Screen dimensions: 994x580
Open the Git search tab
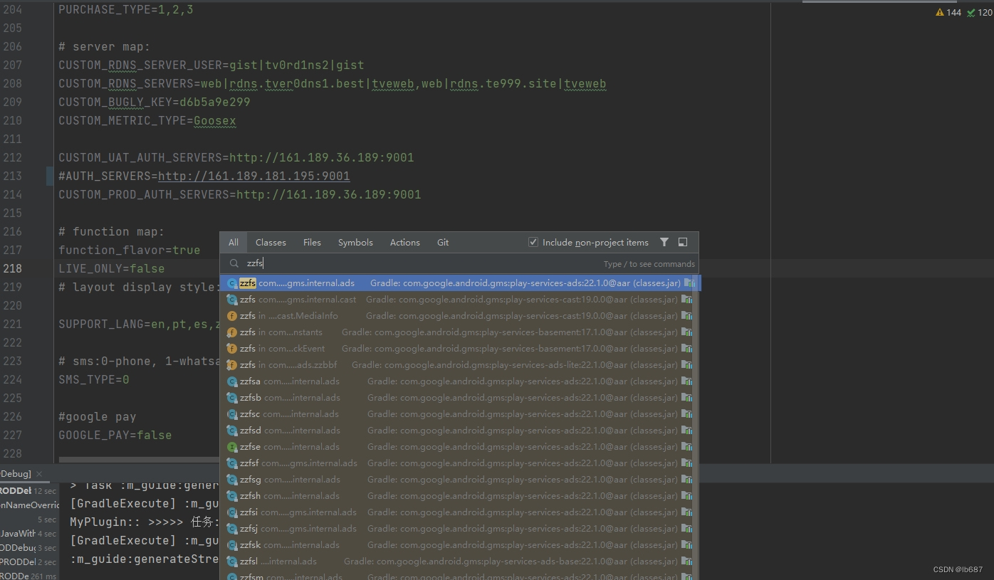tap(443, 243)
